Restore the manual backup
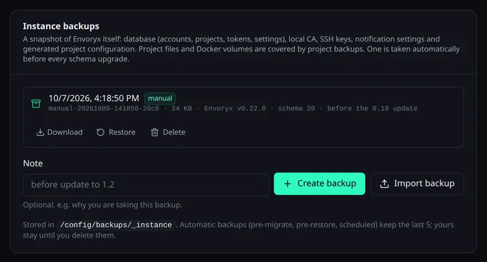The image size is (487, 262). 116,132
